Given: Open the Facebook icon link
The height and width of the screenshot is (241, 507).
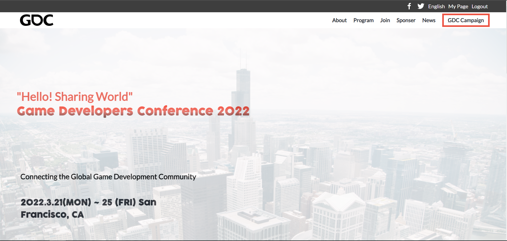Looking at the screenshot, I should [x=409, y=6].
